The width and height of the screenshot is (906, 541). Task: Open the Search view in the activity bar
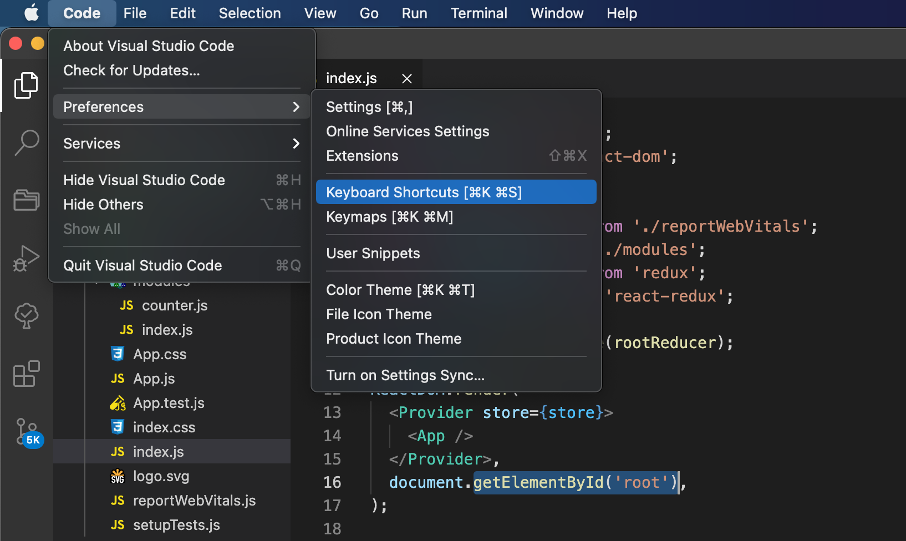[x=26, y=143]
